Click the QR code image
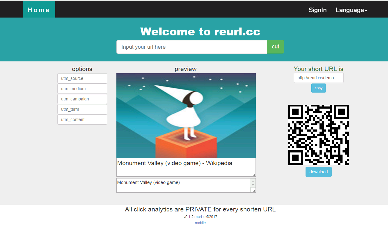This screenshot has height=242, width=388. tap(319, 135)
